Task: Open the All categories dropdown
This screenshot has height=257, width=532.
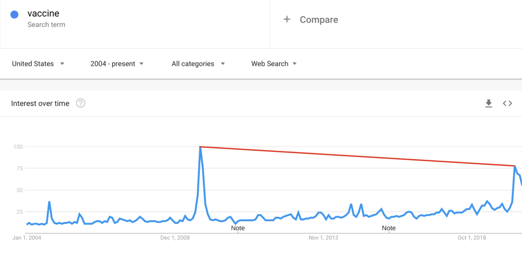Action: tap(198, 64)
